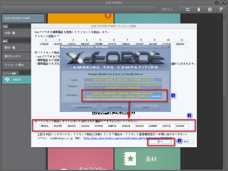The width and height of the screenshot is (228, 171).
Task: Open the help question mark icon
Action: click(221, 10)
